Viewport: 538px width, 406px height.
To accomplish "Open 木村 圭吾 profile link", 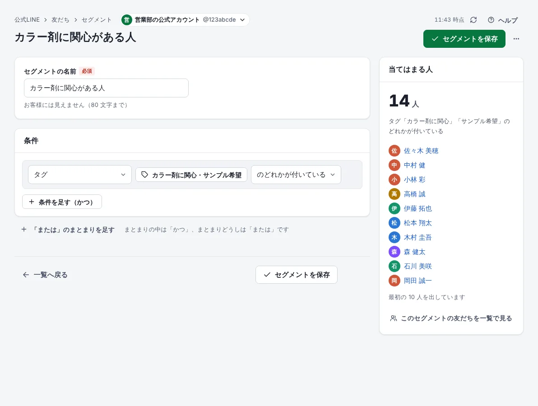I will click(417, 237).
